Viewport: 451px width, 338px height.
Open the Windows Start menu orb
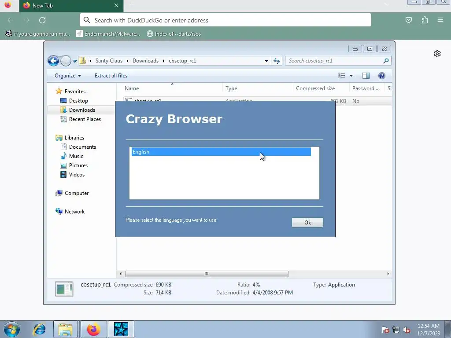[12, 329]
